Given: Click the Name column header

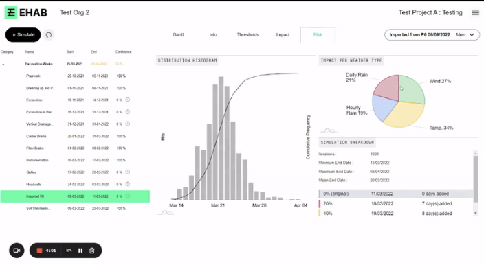Looking at the screenshot, I should [30, 51].
